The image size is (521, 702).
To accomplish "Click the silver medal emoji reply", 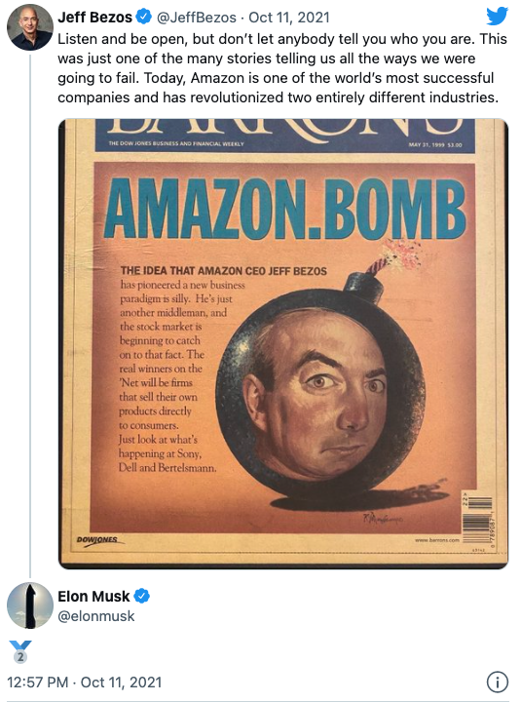I will pos(20,651).
